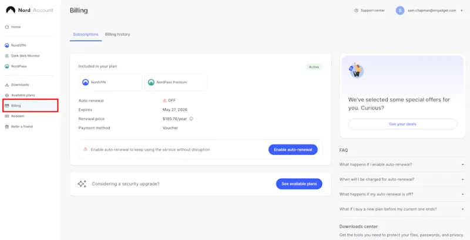Click the user avatar icon

(x=400, y=11)
